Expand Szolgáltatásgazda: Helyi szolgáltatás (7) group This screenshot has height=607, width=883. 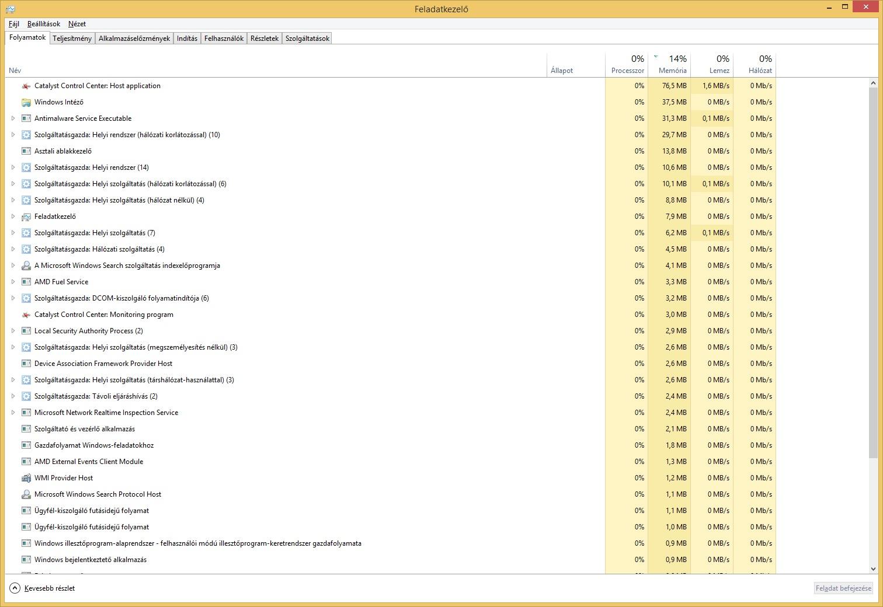click(x=13, y=233)
